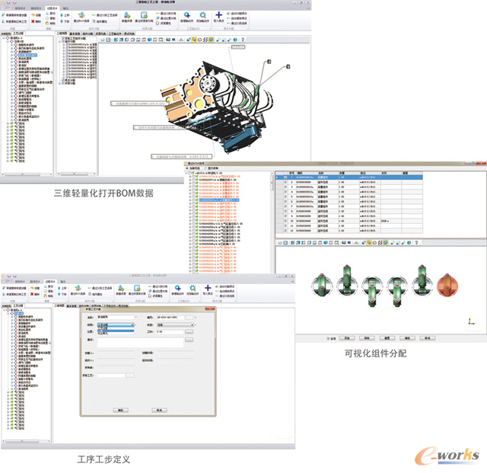Click the cancel button in process dialog
The width and height of the screenshot is (487, 473).
click(x=159, y=410)
